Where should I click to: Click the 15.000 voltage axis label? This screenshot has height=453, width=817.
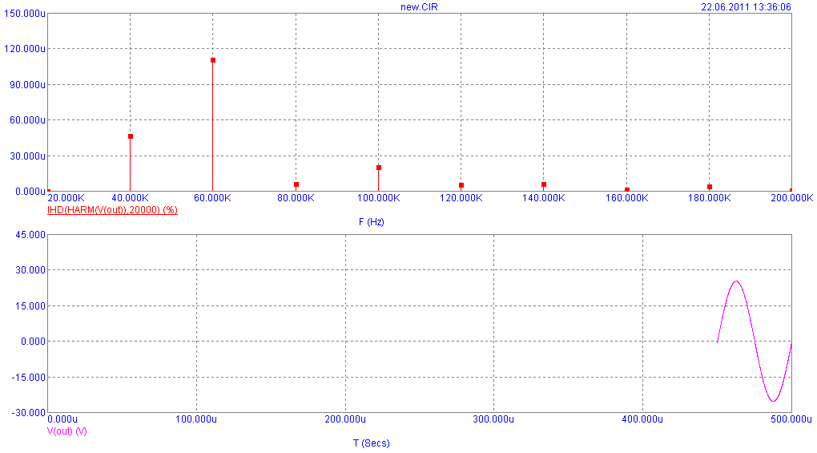click(30, 306)
